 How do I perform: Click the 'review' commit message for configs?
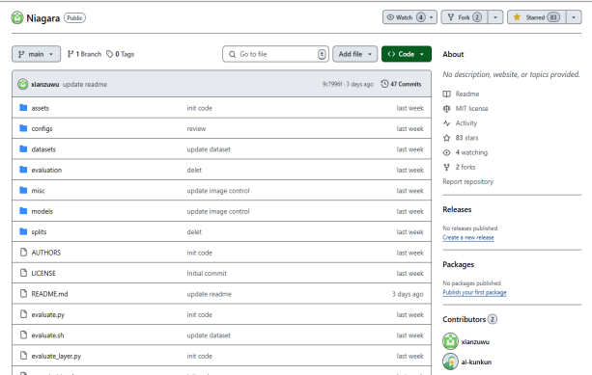196,129
